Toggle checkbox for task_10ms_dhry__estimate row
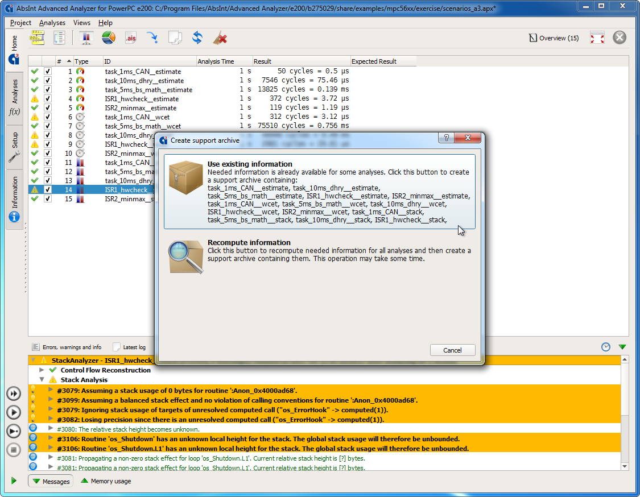The width and height of the screenshot is (640, 497). pyautogui.click(x=48, y=80)
